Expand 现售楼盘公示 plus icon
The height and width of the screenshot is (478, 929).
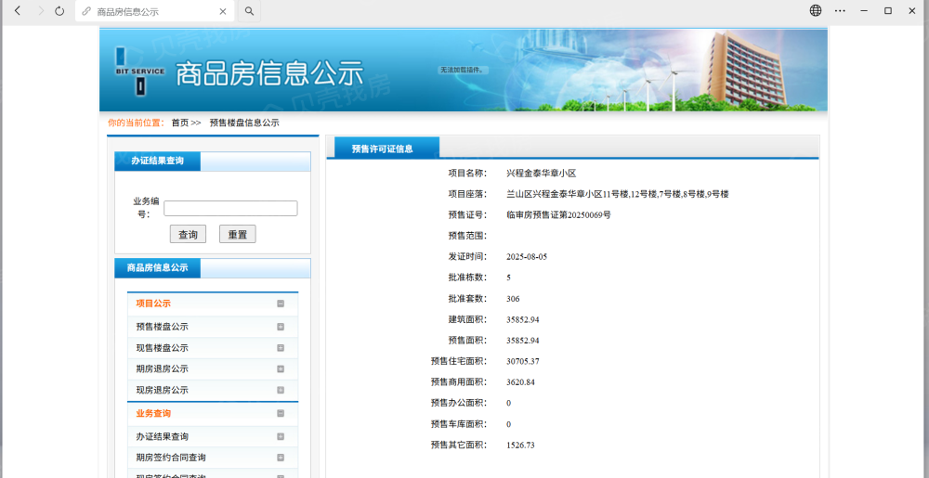281,348
